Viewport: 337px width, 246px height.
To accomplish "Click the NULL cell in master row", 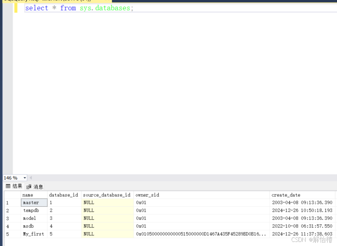I will 108,203.
